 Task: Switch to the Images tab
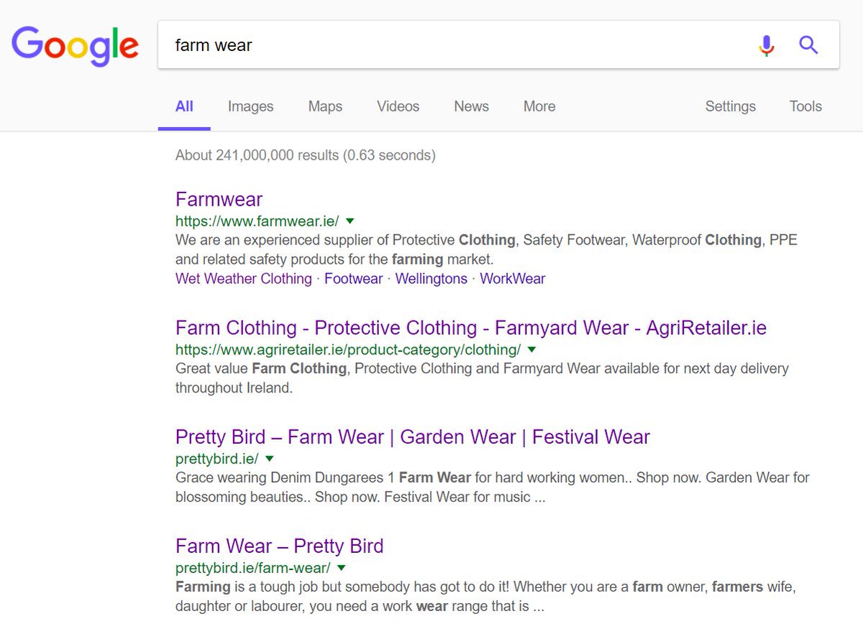click(250, 106)
